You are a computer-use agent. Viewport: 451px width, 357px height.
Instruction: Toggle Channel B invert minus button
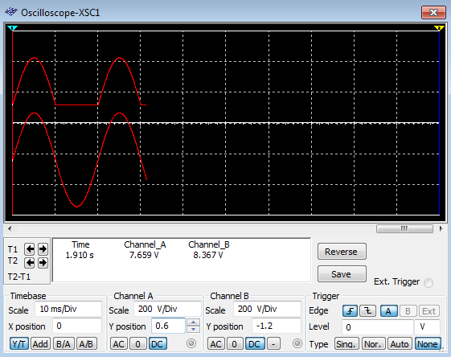(273, 344)
